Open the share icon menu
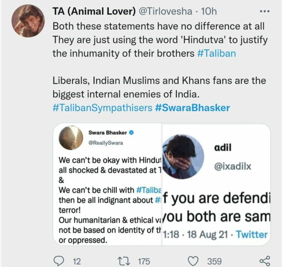282x267 pixels. tap(264, 261)
